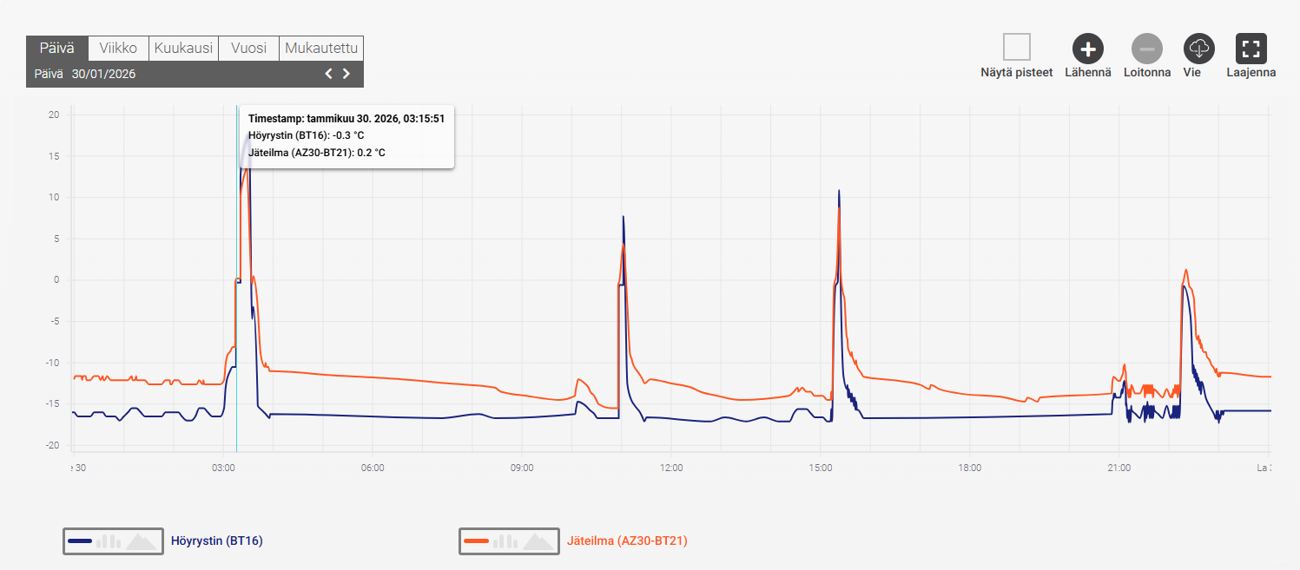Click the Höyrystin (BT16) legend label
Viewport: 1300px width, 570px height.
click(217, 541)
